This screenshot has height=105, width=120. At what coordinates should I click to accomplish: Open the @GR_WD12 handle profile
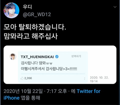click(37, 14)
